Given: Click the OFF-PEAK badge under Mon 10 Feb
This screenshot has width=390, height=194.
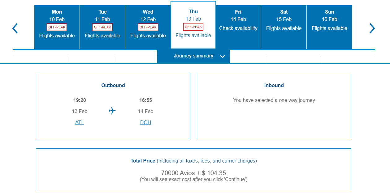Looking at the screenshot, I should [57, 27].
